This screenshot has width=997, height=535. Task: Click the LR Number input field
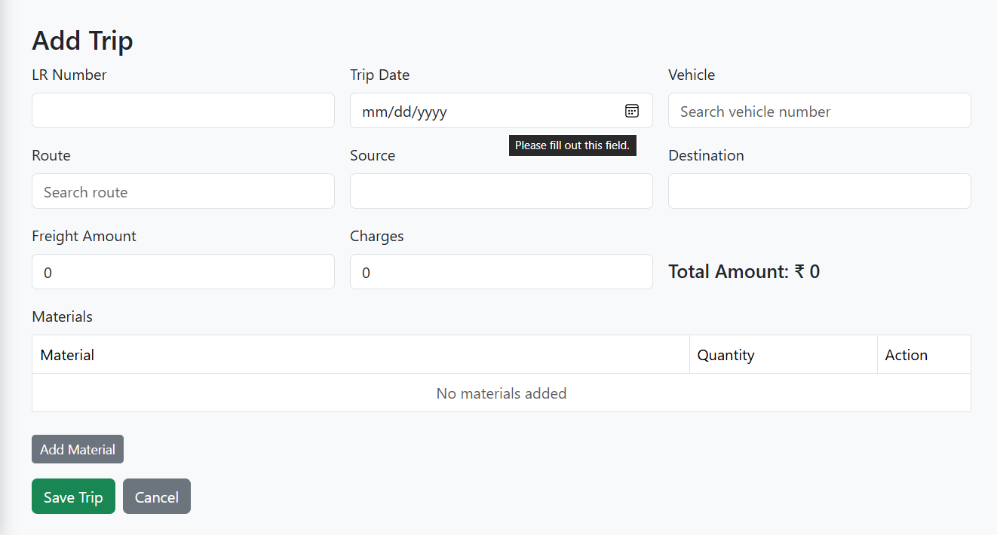[x=183, y=111]
